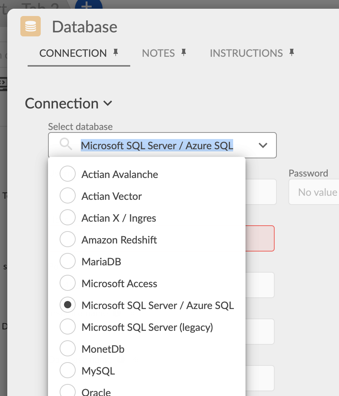Collapse the Connection section chevron

coord(108,103)
